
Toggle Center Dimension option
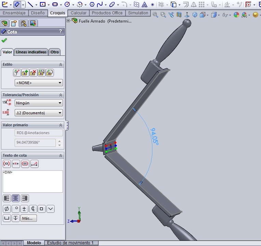[16, 164]
